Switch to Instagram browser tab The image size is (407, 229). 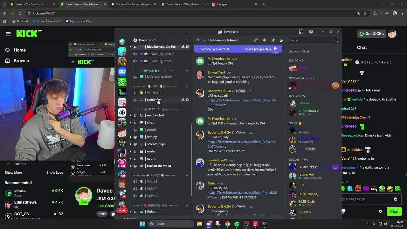click(x=235, y=4)
